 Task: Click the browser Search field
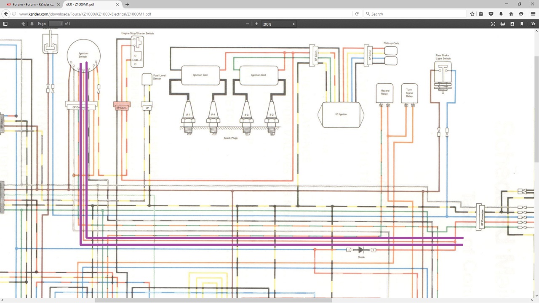point(415,14)
